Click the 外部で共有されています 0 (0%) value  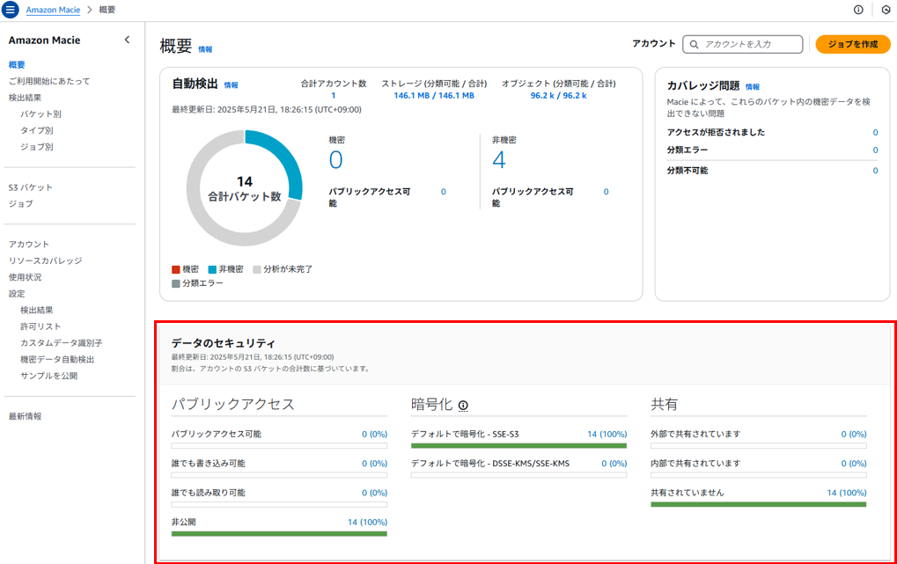854,434
